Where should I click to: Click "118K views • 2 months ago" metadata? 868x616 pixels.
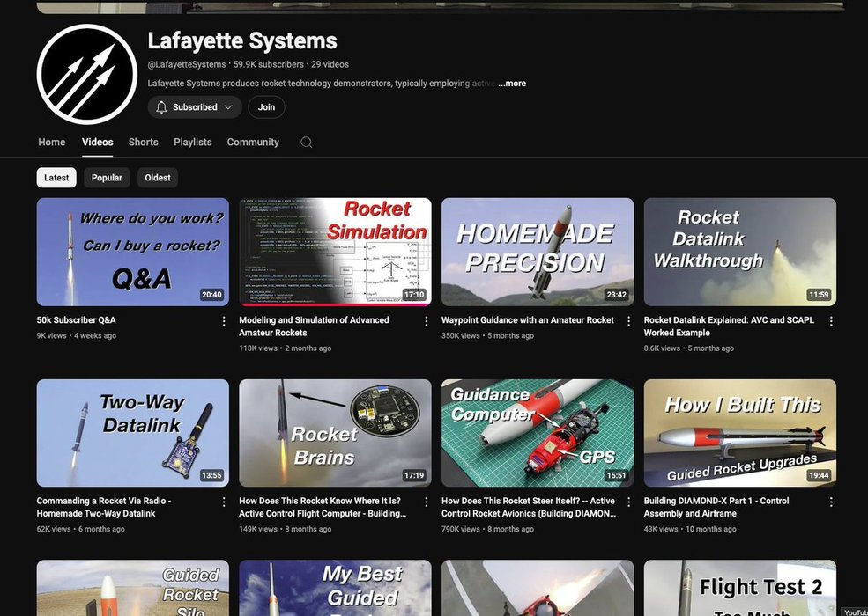tap(286, 348)
